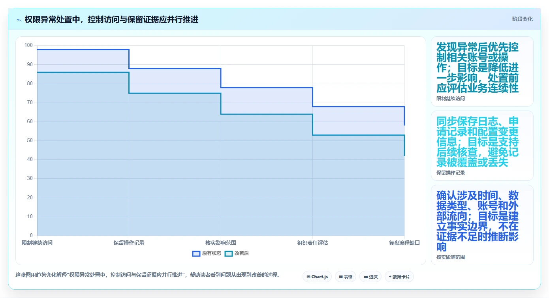Click the lightning icon beside the title

click(x=19, y=19)
